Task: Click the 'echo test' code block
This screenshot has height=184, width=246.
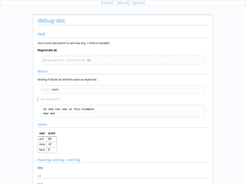Action: tap(123, 90)
